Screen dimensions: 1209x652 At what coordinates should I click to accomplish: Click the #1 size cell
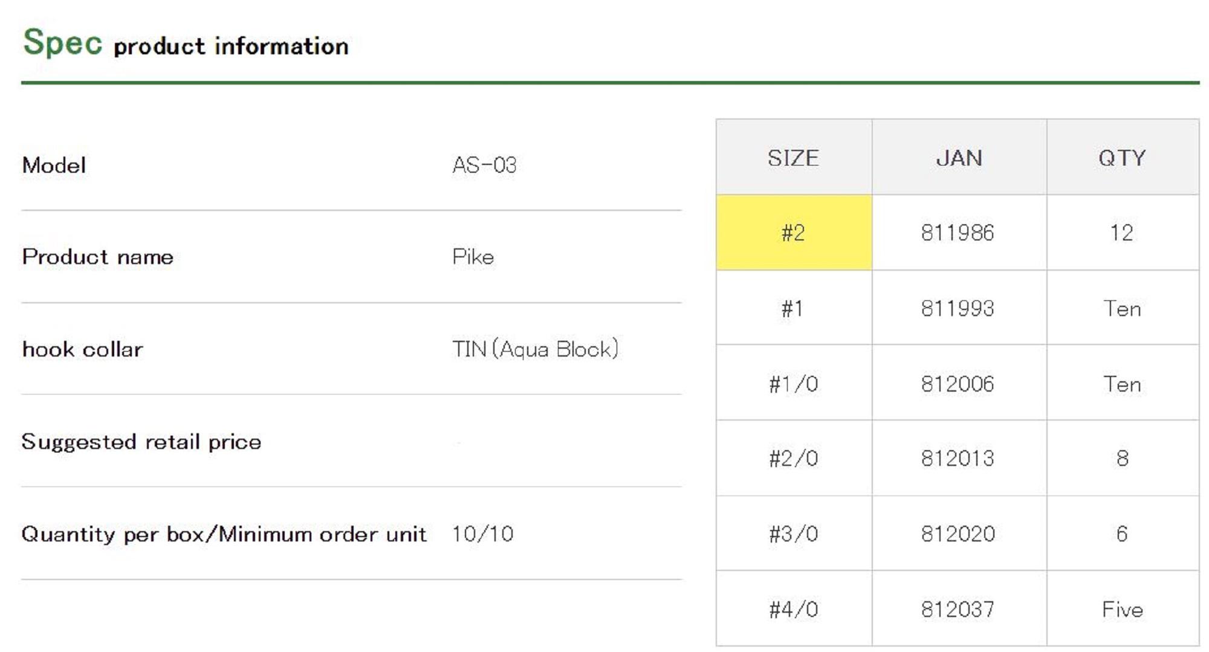[793, 309]
